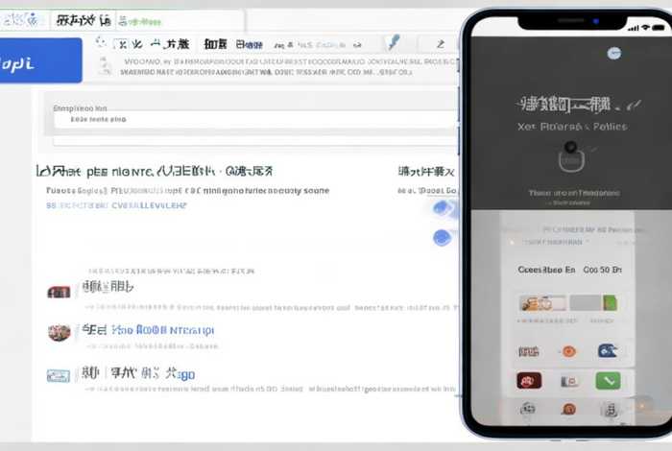Tap the small blue circle icon on phone's dark panel
672x451 pixels.
[614, 53]
